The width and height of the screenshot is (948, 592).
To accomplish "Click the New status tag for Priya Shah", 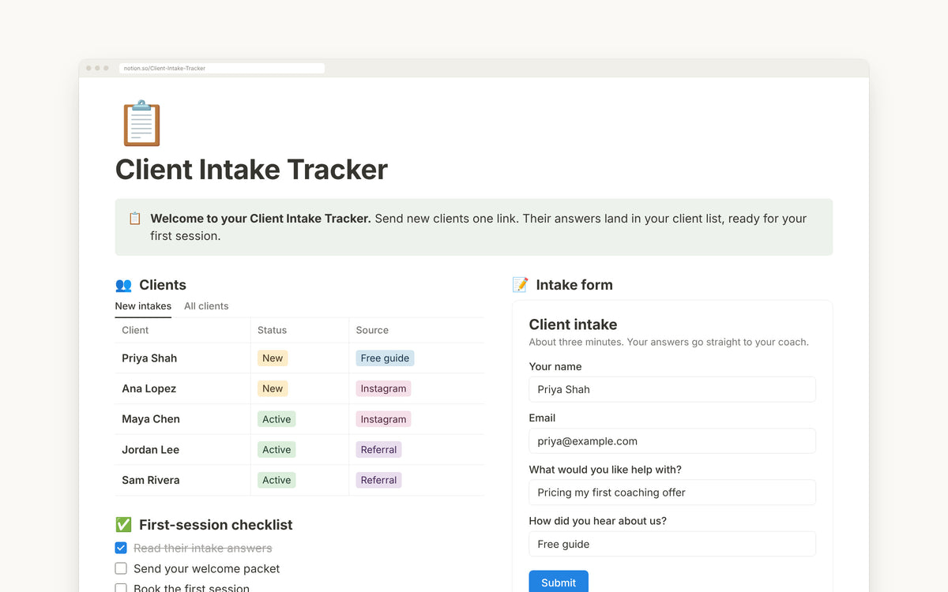I will [x=273, y=358].
